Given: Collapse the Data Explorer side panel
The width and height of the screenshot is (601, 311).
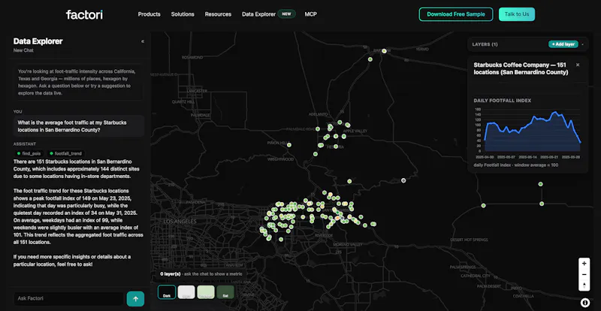Looking at the screenshot, I should (143, 41).
